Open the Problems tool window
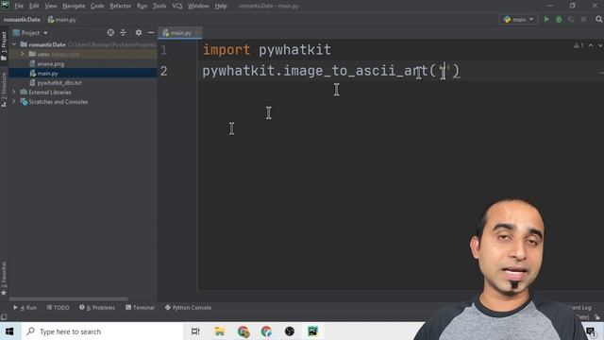The image size is (604, 340). (x=97, y=308)
